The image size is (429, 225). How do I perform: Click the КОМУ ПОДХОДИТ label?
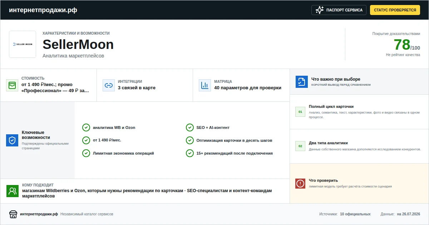point(38,185)
